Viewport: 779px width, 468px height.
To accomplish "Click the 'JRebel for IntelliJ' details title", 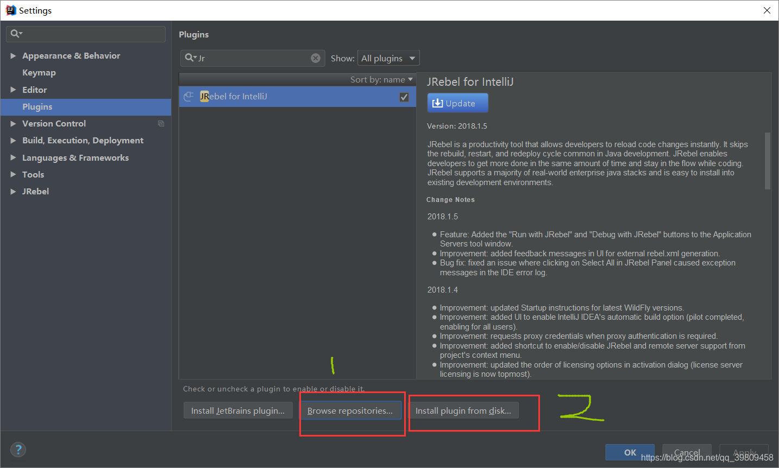I will click(470, 82).
